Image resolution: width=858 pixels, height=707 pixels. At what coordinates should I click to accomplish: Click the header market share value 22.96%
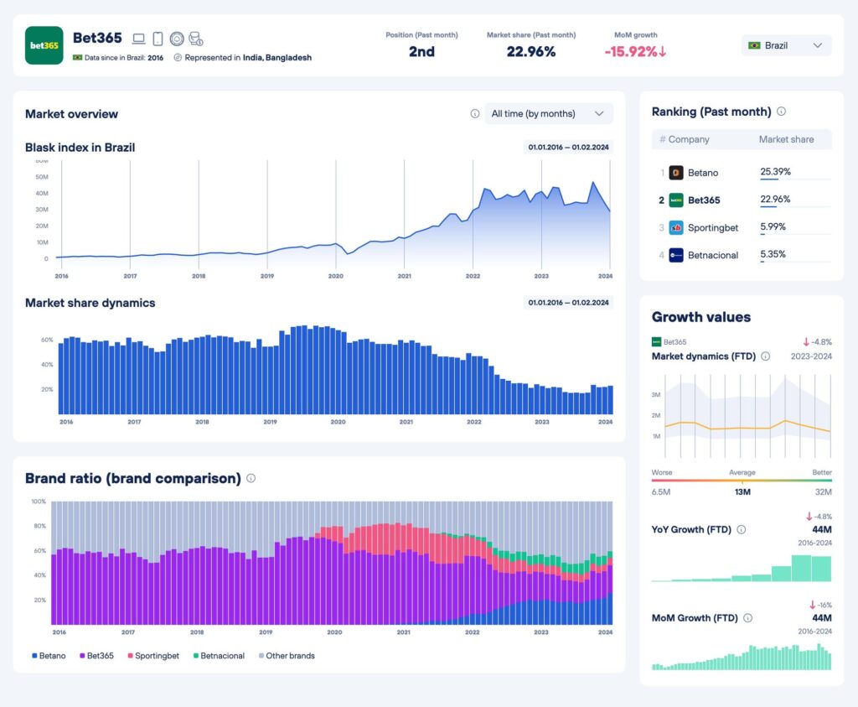tap(530, 51)
